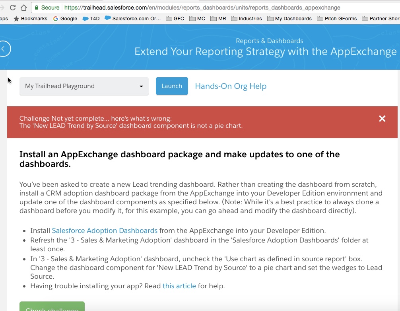Reload the page with the refresh icon

[x=12, y=8]
